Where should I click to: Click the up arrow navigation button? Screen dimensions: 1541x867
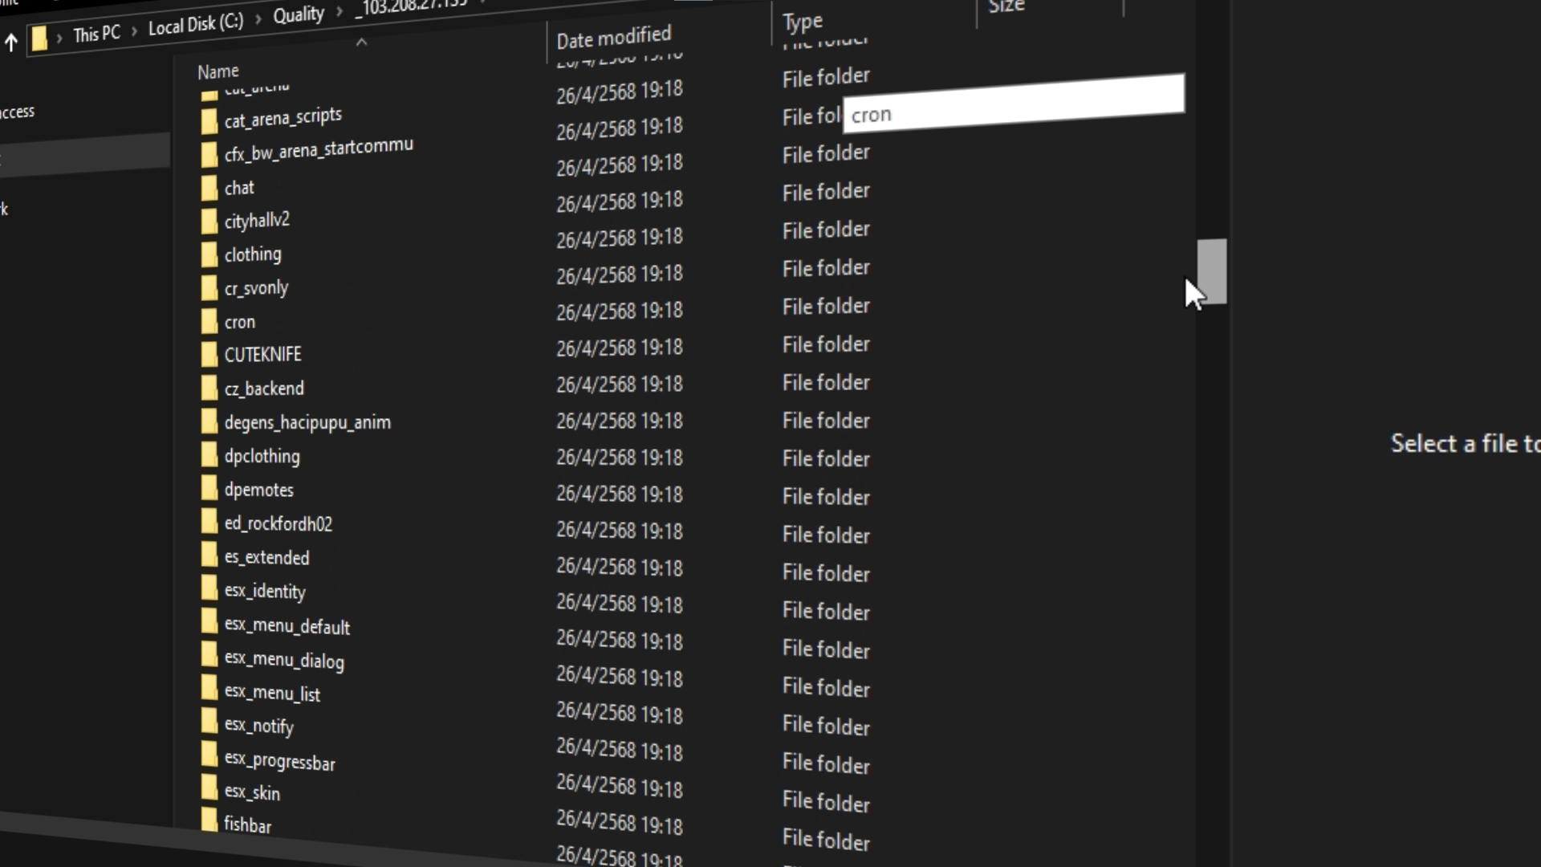11,42
